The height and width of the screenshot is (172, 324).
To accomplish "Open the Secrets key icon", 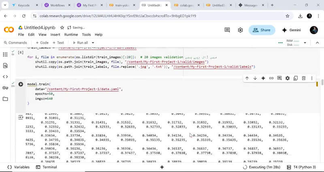I will [x=5, y=88].
